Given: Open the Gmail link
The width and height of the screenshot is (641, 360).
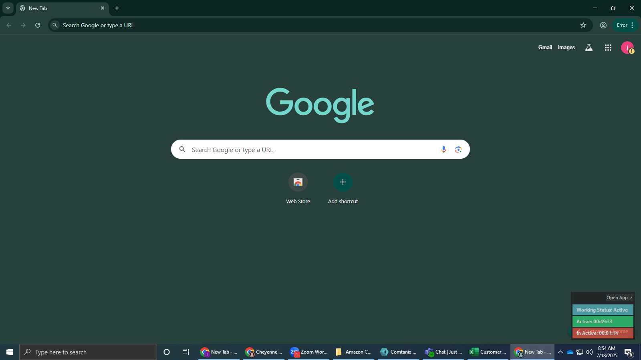Looking at the screenshot, I should coord(545,47).
